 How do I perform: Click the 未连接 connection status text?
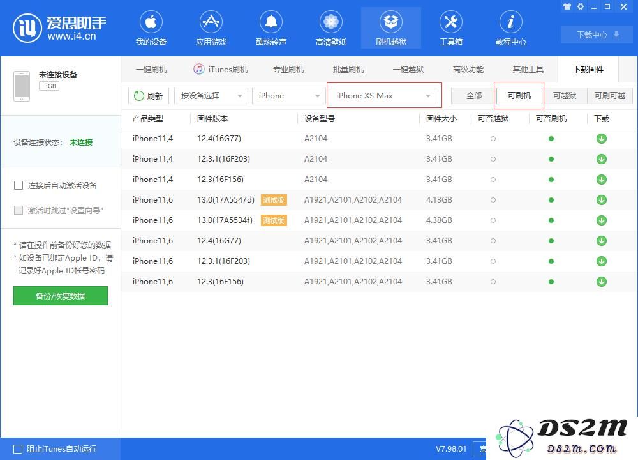tap(81, 142)
